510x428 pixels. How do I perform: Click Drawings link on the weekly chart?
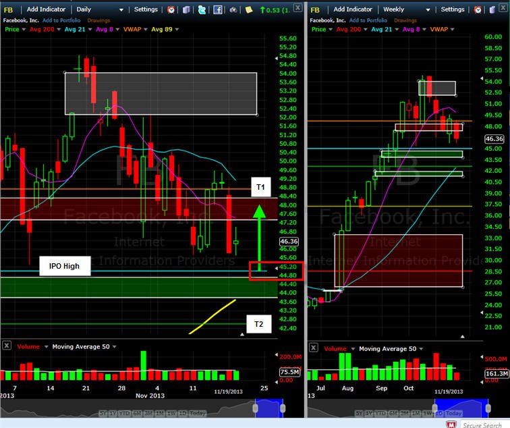point(405,20)
